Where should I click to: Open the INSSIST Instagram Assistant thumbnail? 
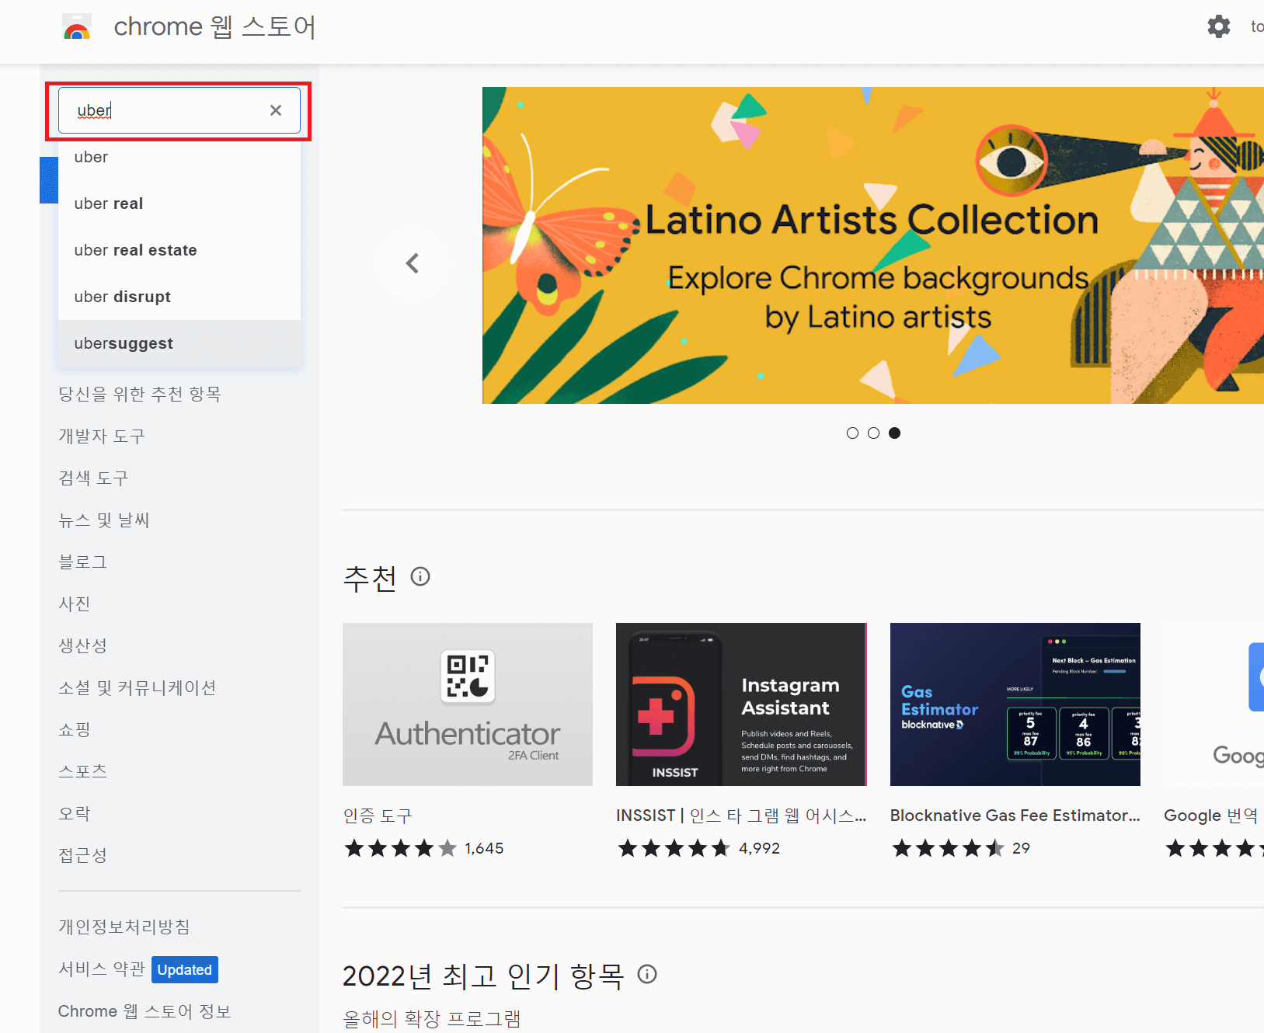point(741,704)
